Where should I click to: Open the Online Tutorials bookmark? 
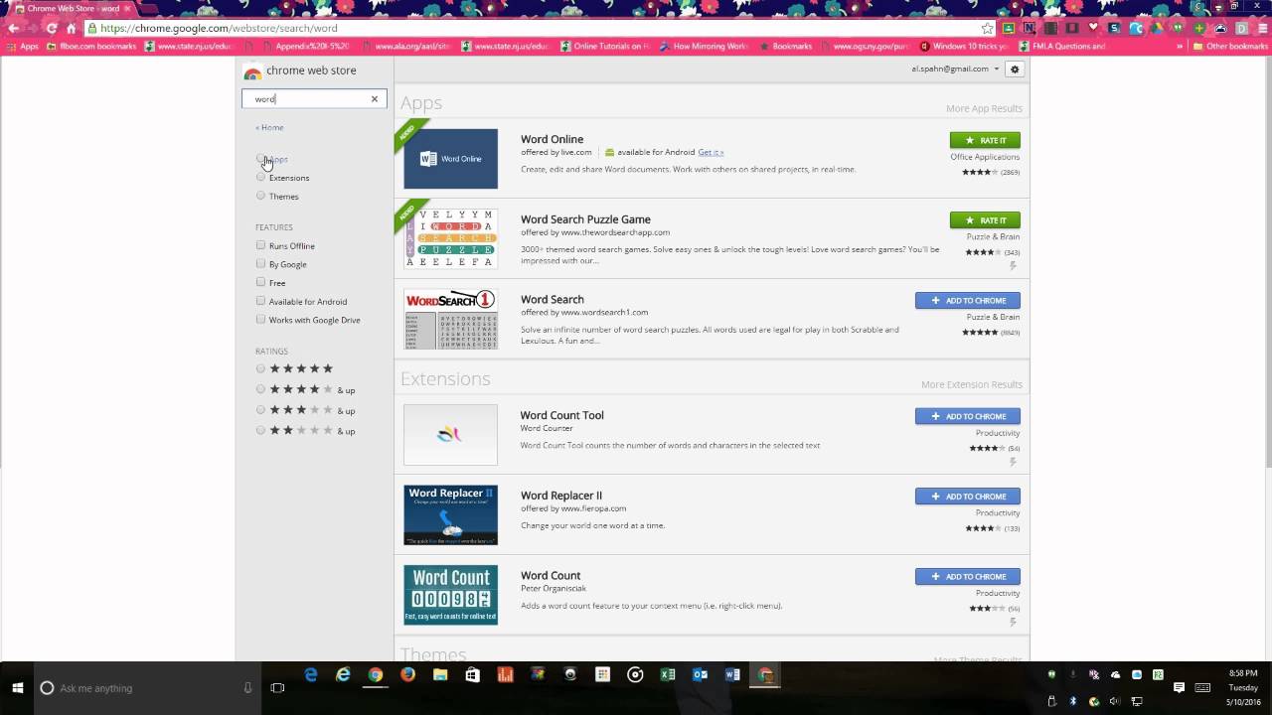[x=604, y=46]
